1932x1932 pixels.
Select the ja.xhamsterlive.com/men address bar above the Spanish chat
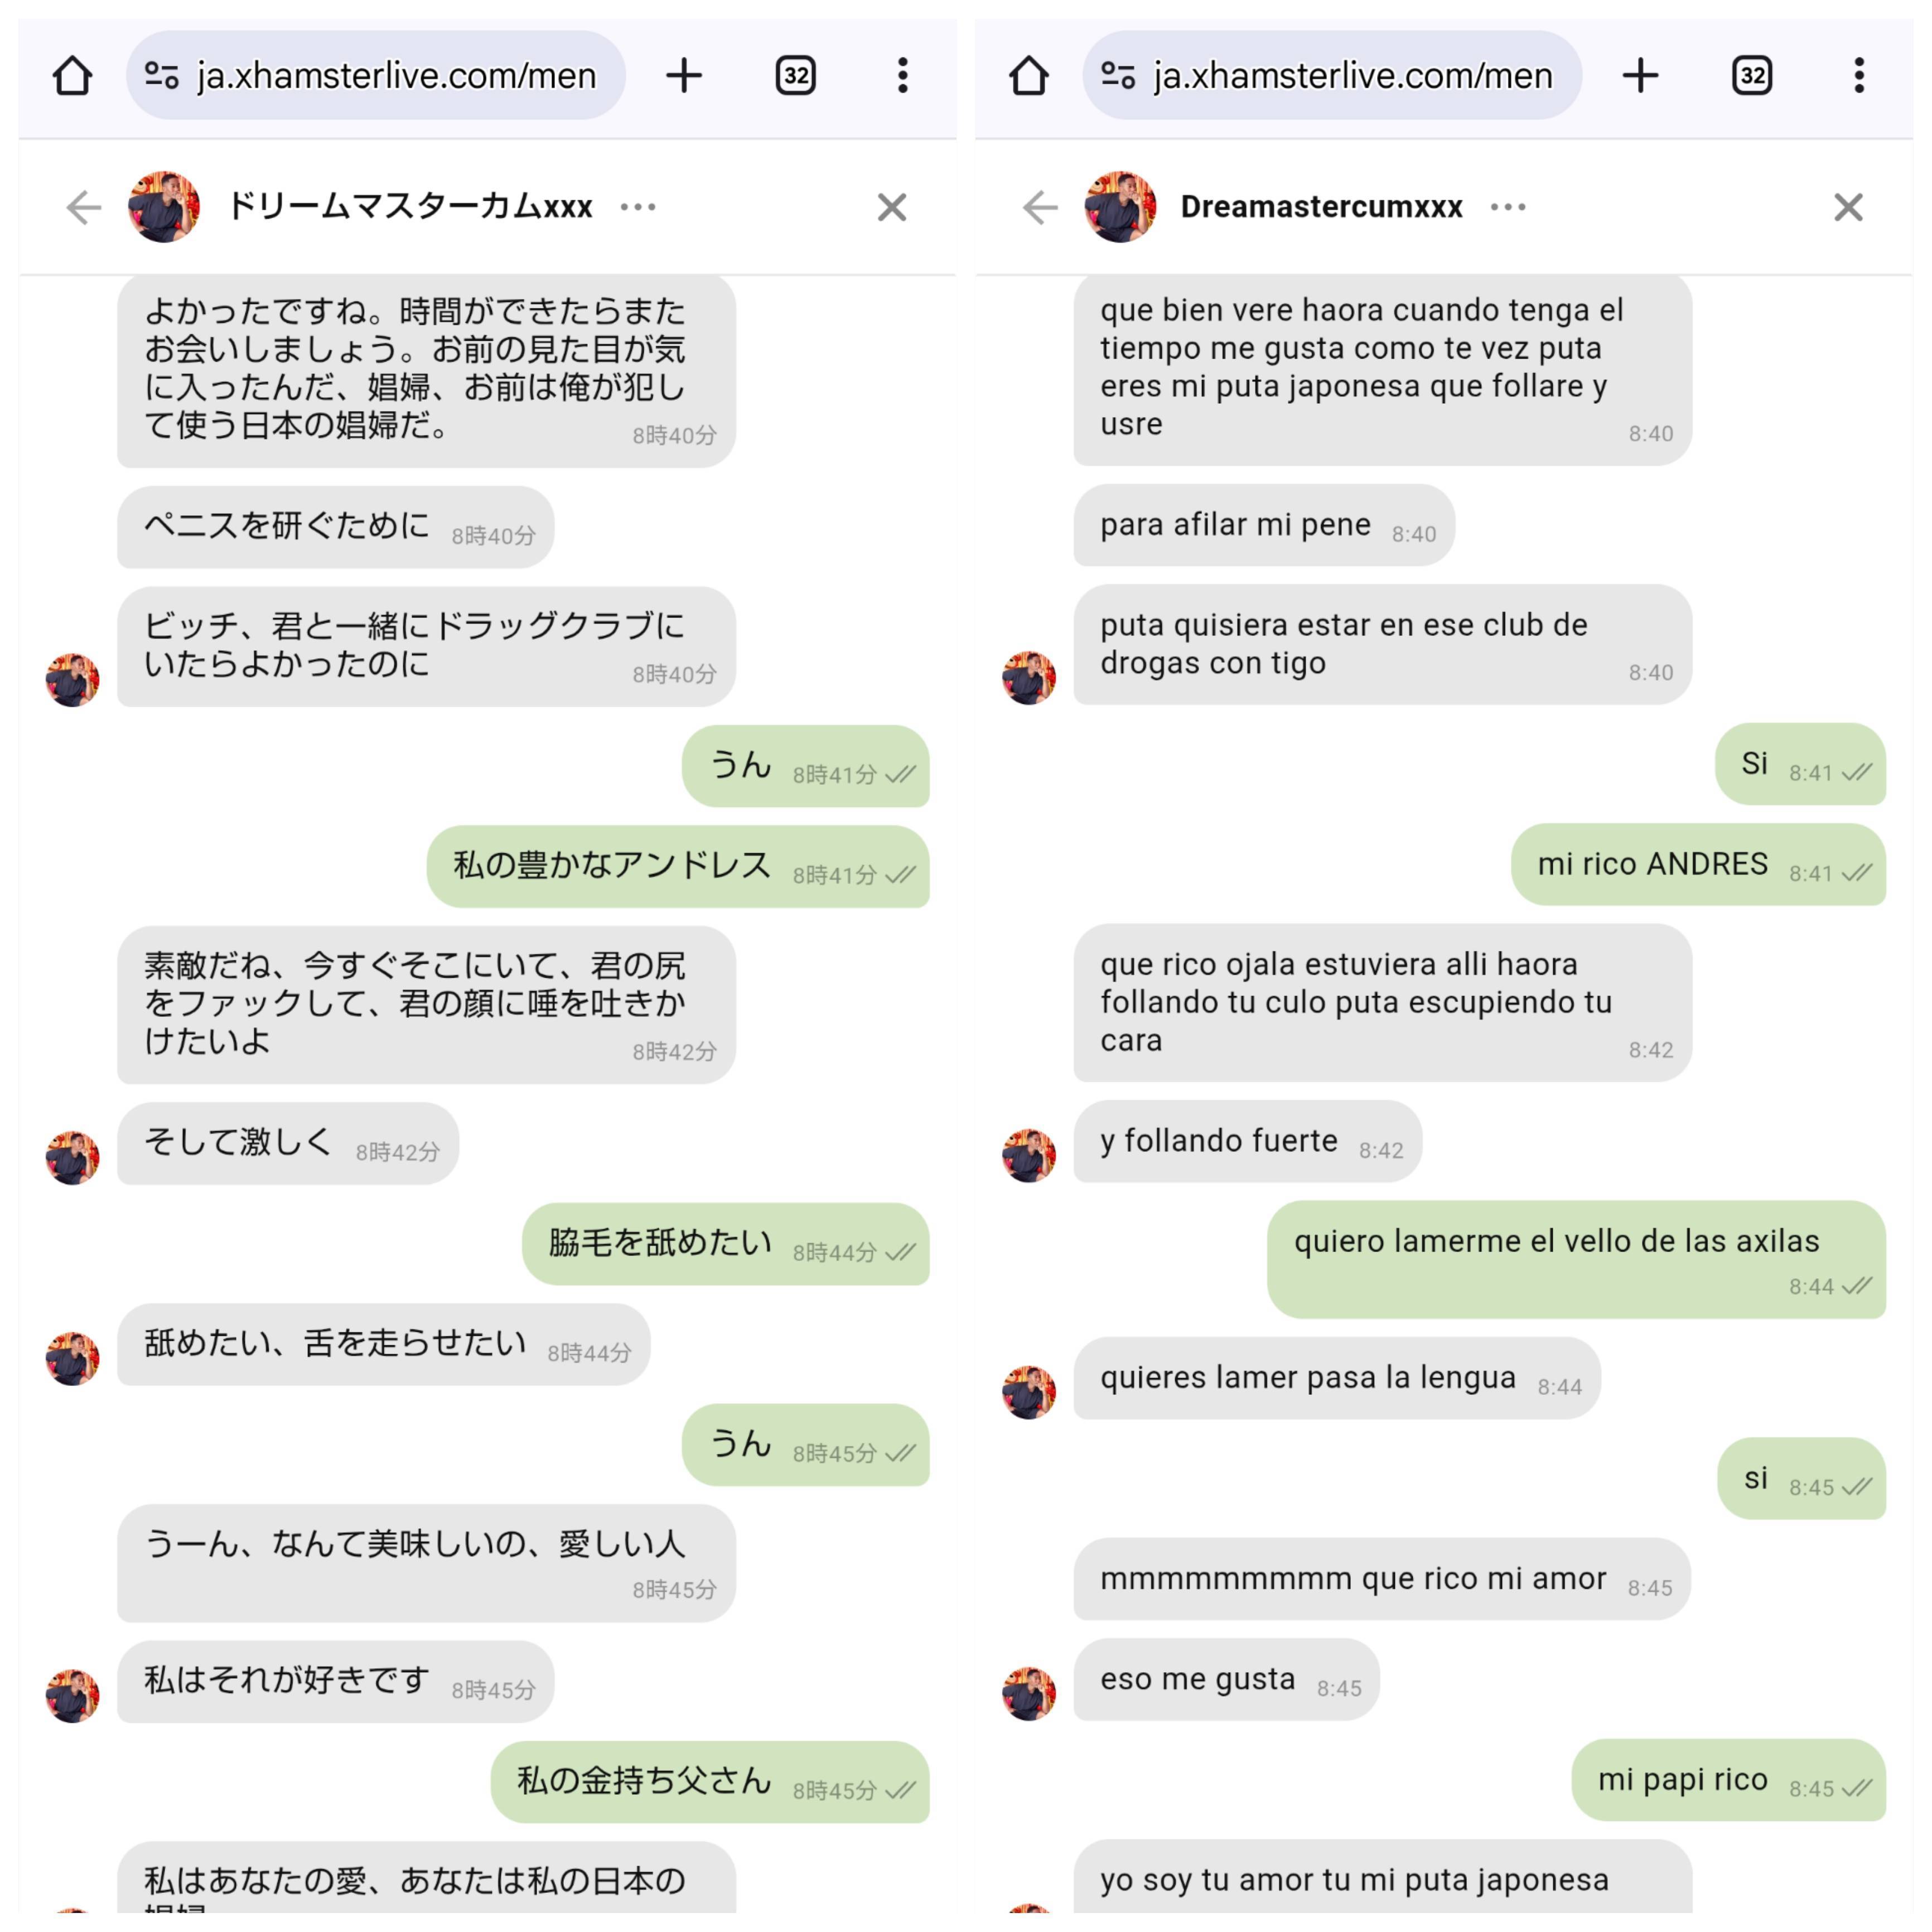coord(1332,76)
